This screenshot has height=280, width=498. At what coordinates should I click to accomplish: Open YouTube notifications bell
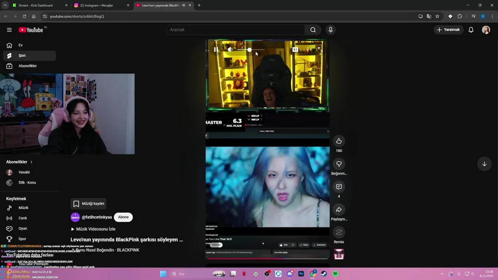tap(471, 30)
